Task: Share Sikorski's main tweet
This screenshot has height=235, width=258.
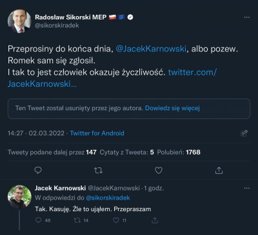Action: [219, 171]
